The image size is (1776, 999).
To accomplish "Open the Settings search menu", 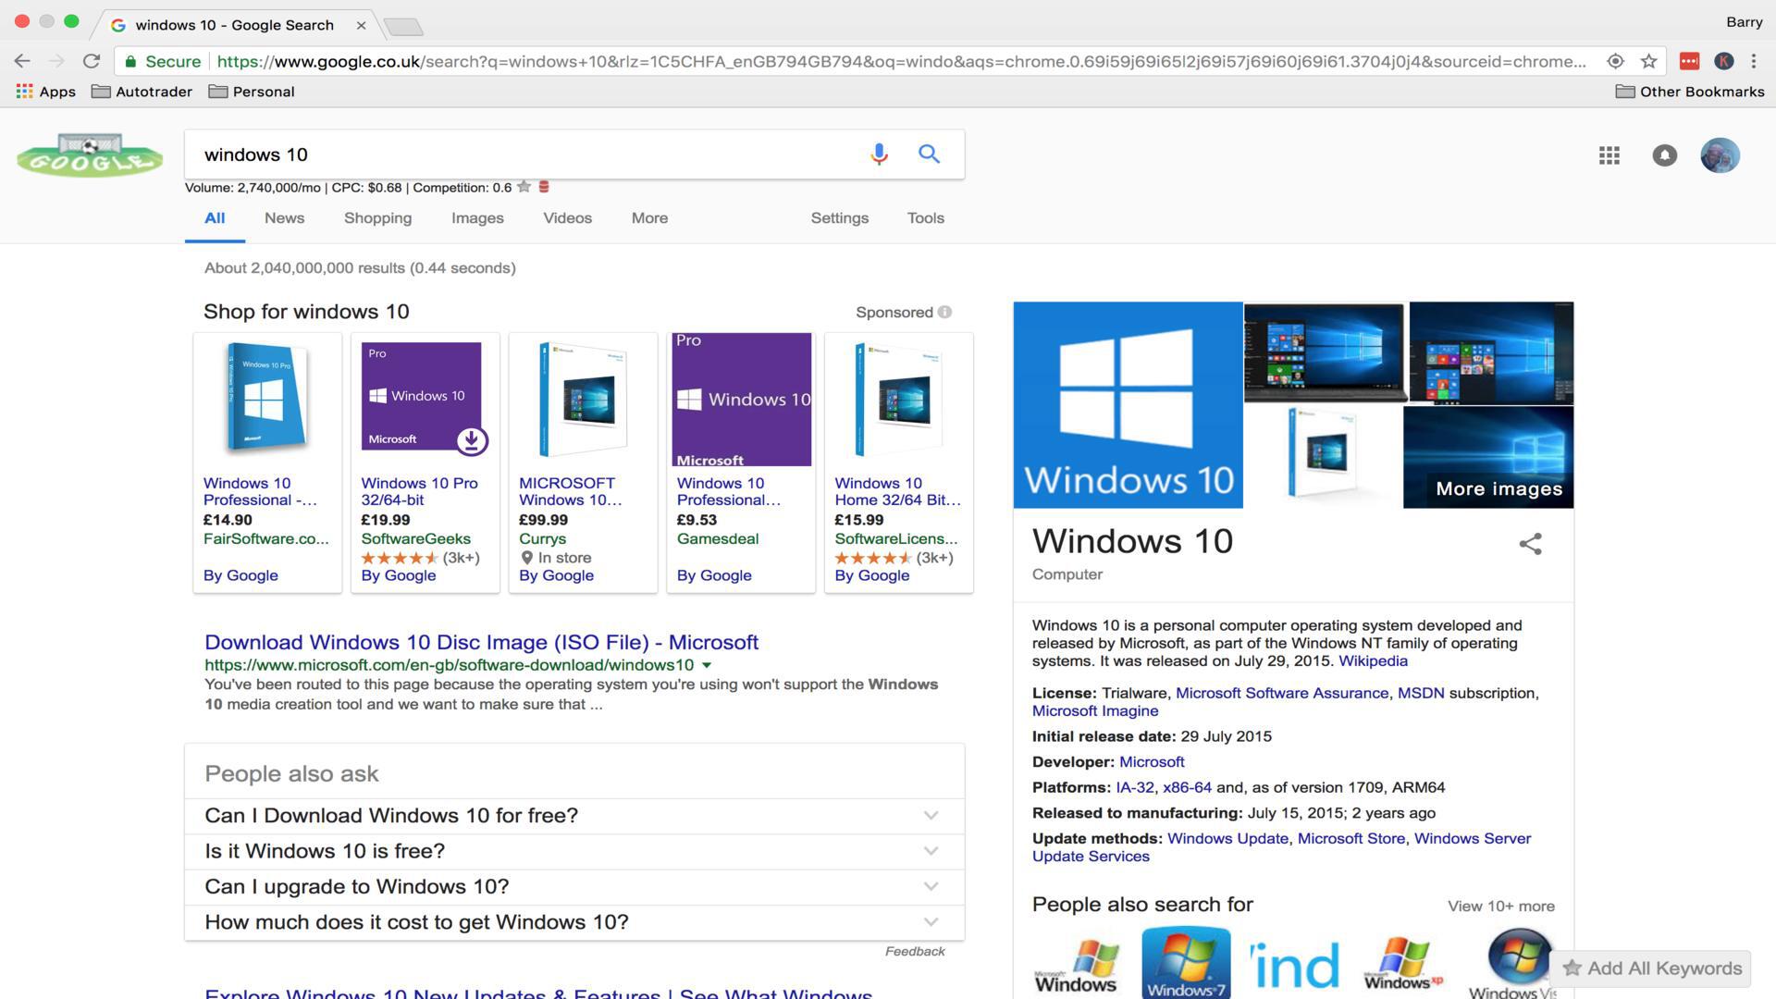I will (x=839, y=218).
